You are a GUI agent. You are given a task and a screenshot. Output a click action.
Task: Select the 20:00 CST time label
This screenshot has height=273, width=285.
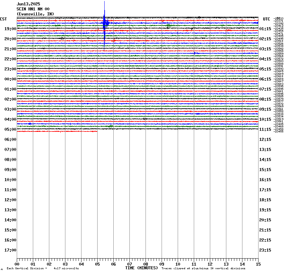(10, 39)
